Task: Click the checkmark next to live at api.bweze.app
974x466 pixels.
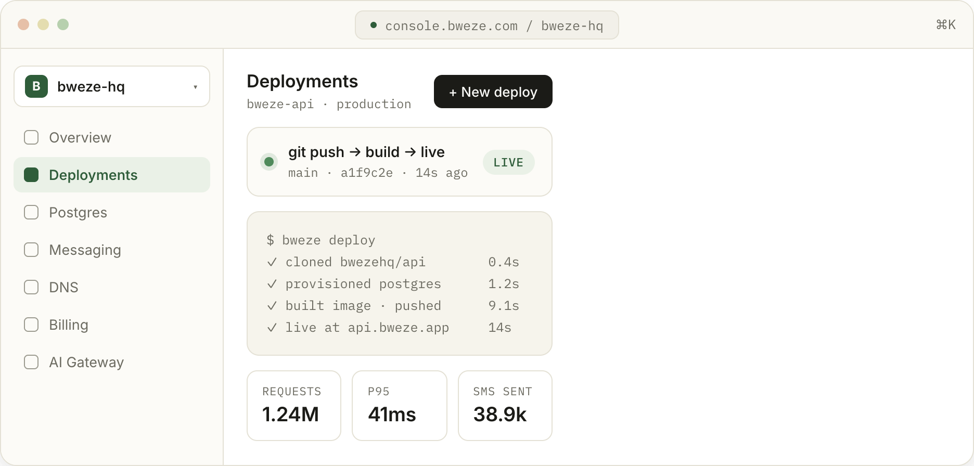Action: tap(272, 328)
